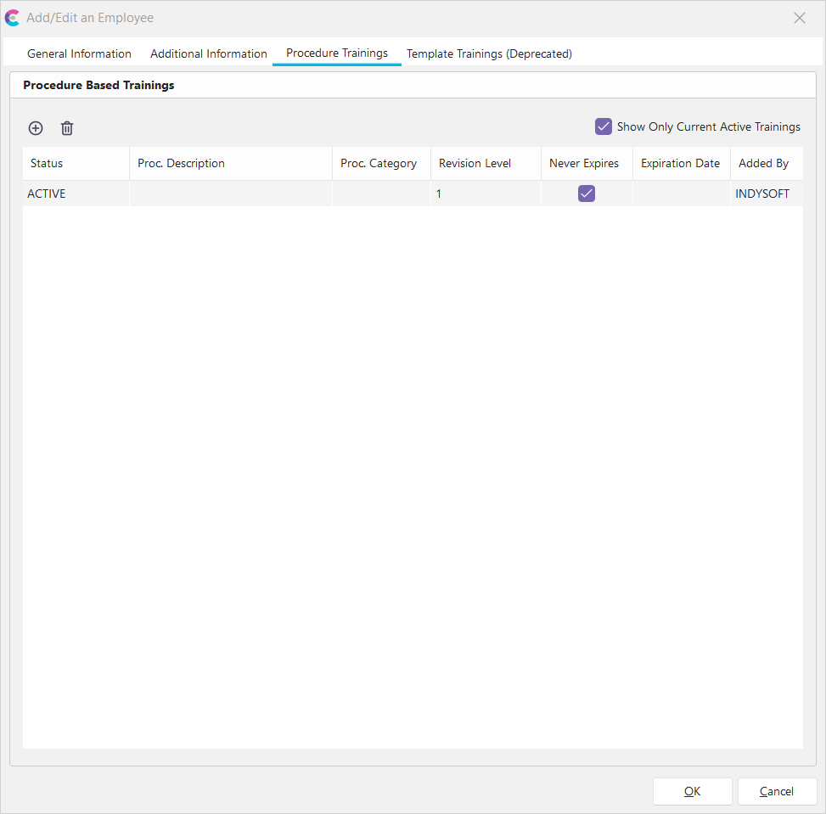This screenshot has height=814, width=826.
Task: Toggle Show Only Current Active Trainings checkbox
Action: tap(604, 126)
